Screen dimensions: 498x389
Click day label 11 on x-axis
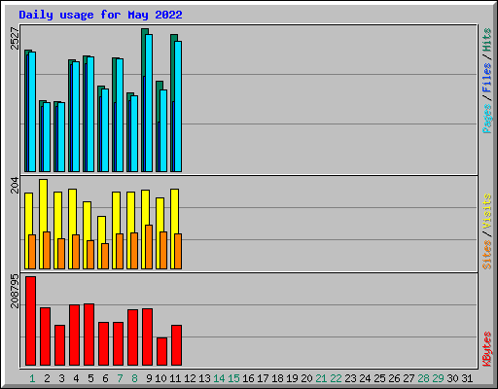pyautogui.click(x=175, y=378)
